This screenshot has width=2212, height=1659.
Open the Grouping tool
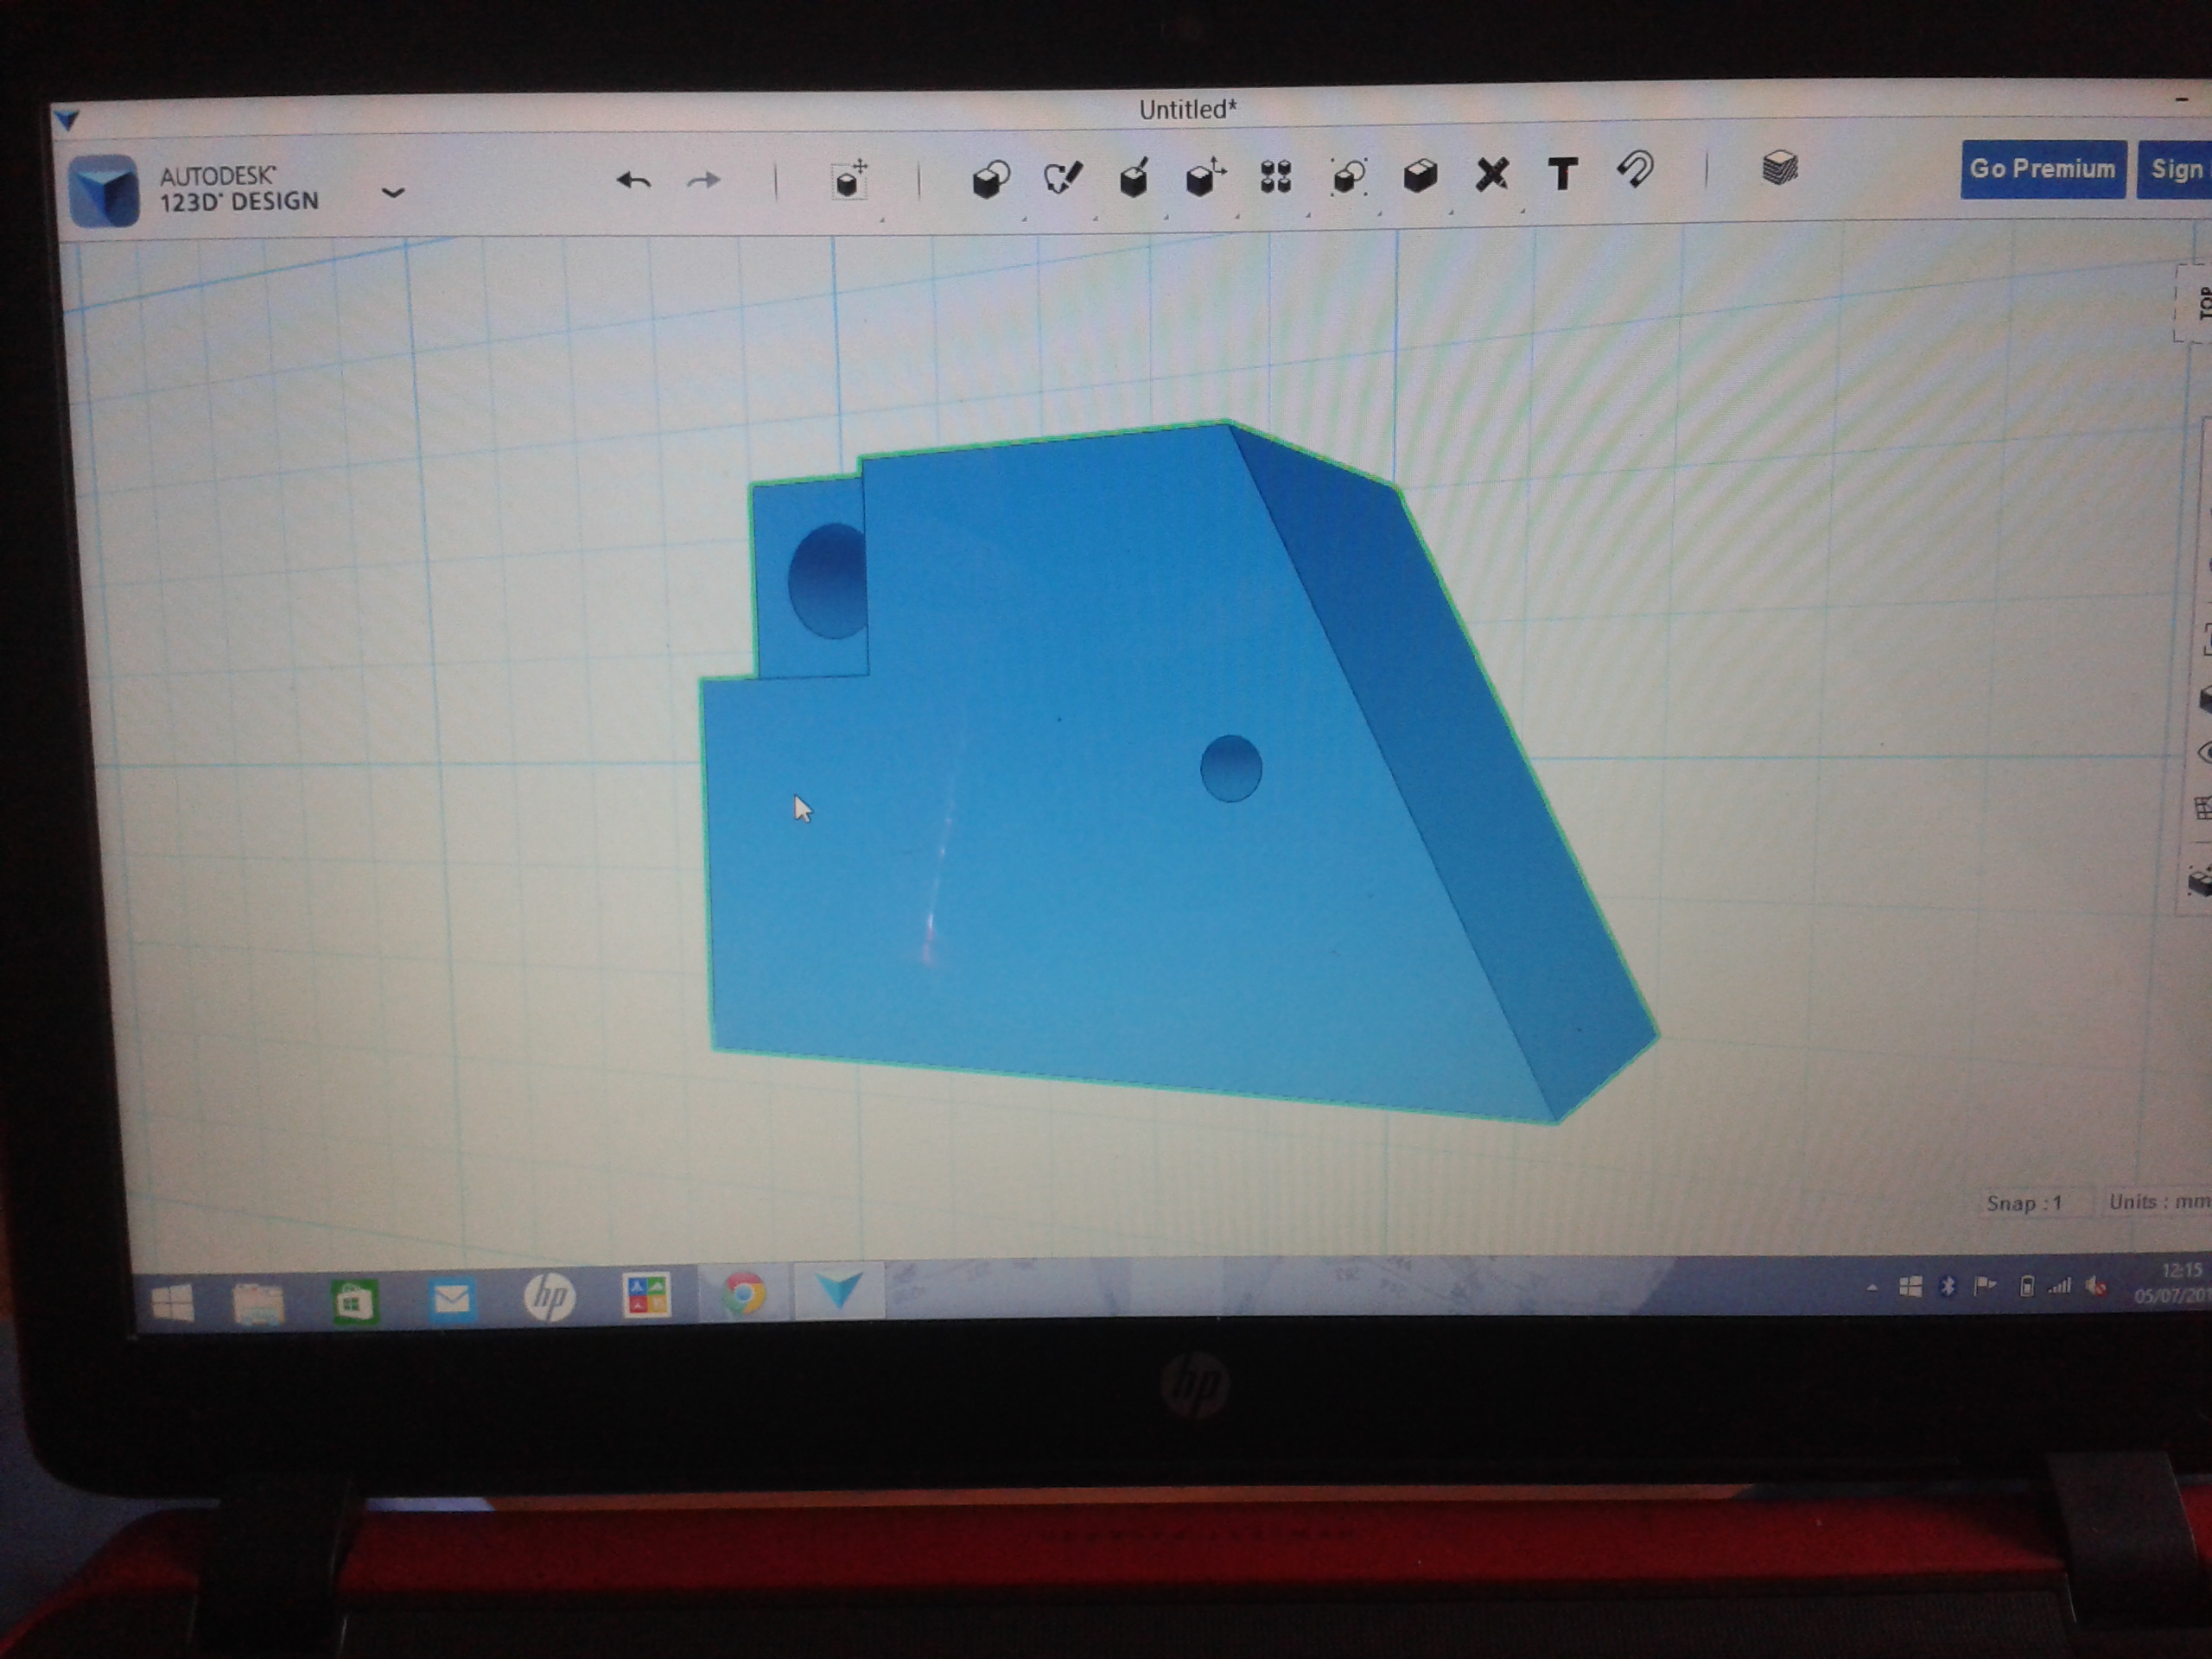pos(1348,177)
